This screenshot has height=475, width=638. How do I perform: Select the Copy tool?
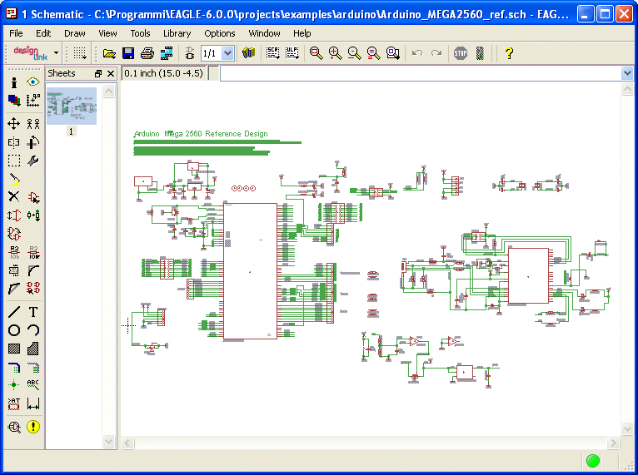pos(33,123)
